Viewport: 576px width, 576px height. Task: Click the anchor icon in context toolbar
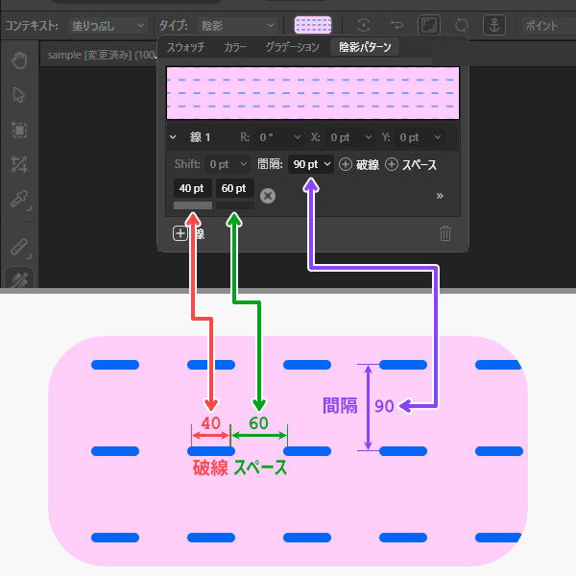pos(492,25)
